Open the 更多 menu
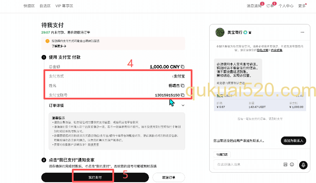Image resolution: width=316 pixels, height=183 pixels. pyautogui.click(x=302, y=6)
